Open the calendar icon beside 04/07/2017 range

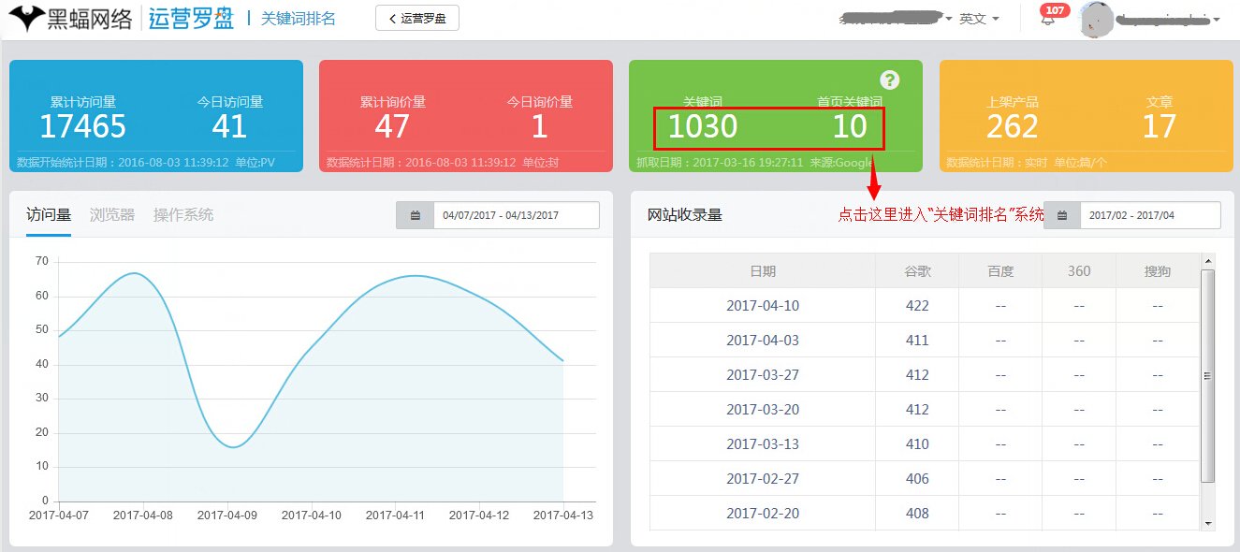pyautogui.click(x=414, y=214)
